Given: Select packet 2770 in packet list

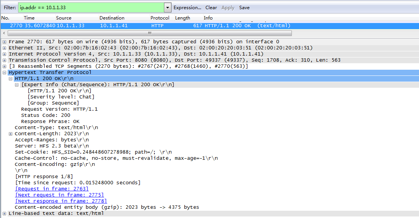Looking at the screenshot, I should click(210, 26).
